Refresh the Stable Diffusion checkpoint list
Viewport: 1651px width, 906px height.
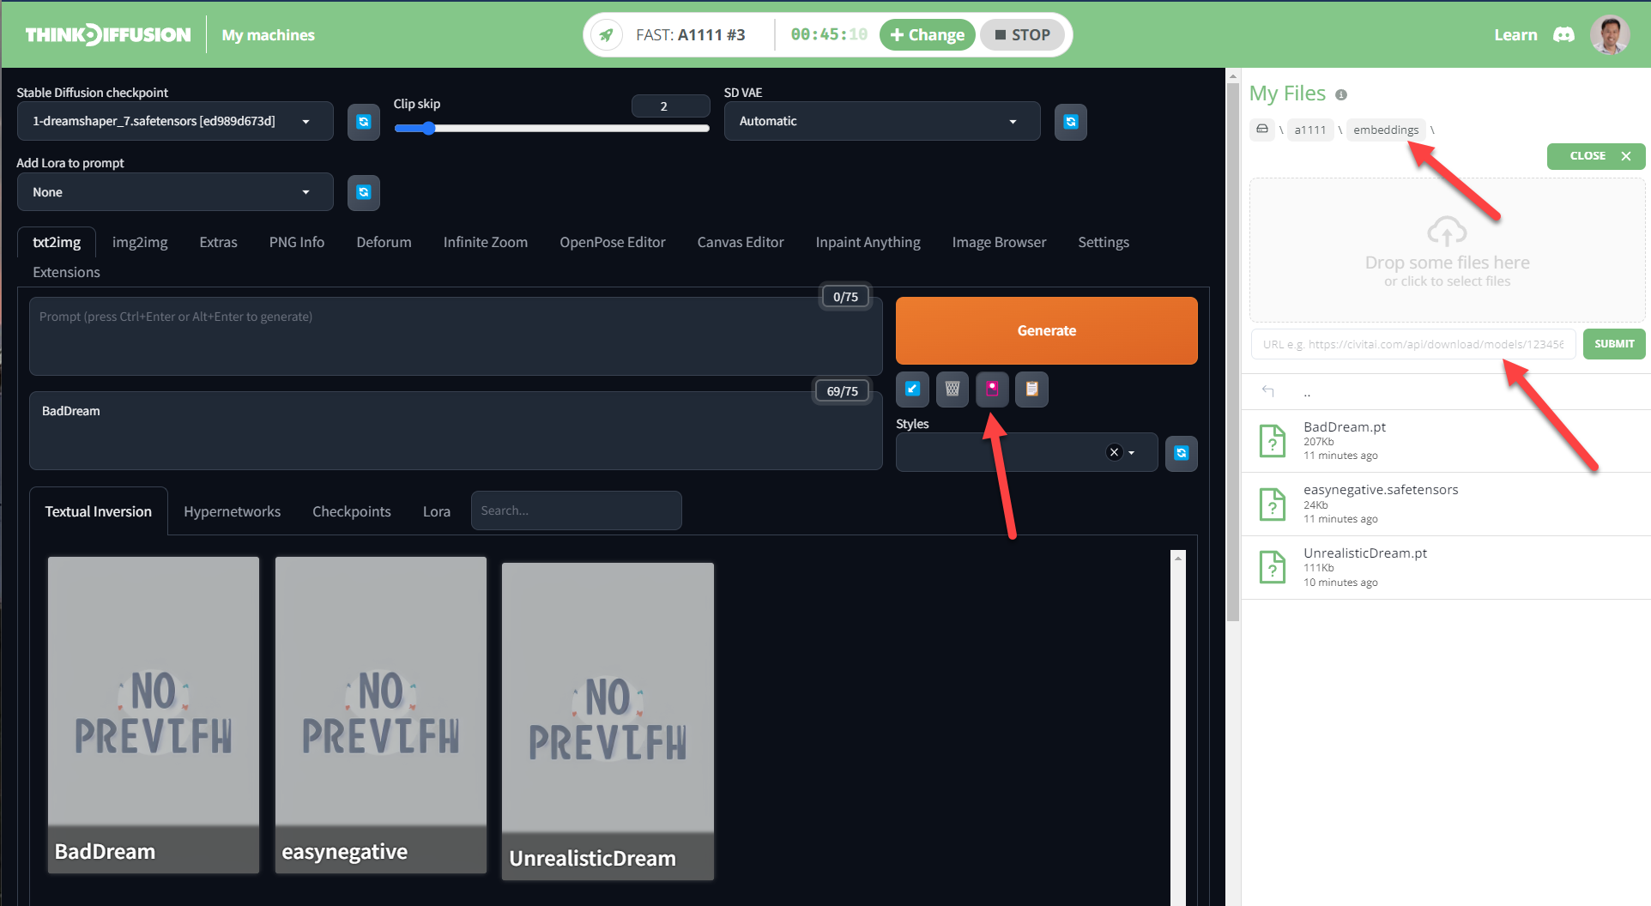(x=364, y=122)
